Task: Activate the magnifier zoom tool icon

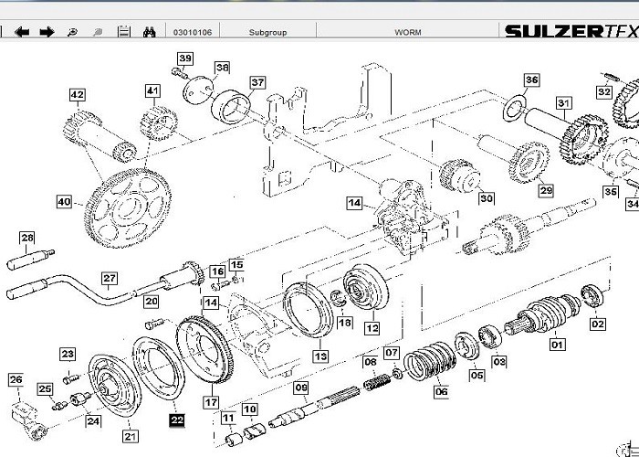Action: point(72,32)
